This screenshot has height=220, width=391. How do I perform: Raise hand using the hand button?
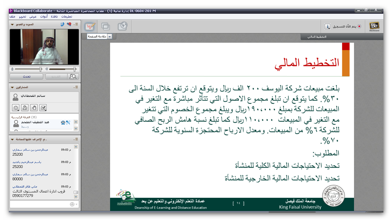point(34,108)
